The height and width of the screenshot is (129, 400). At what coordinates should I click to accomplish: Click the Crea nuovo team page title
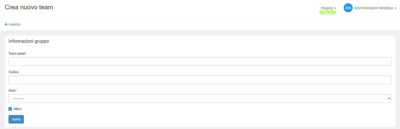pos(29,7)
